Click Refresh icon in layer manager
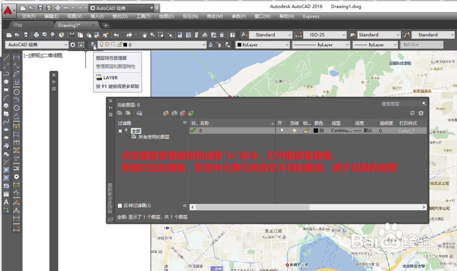 point(412,113)
